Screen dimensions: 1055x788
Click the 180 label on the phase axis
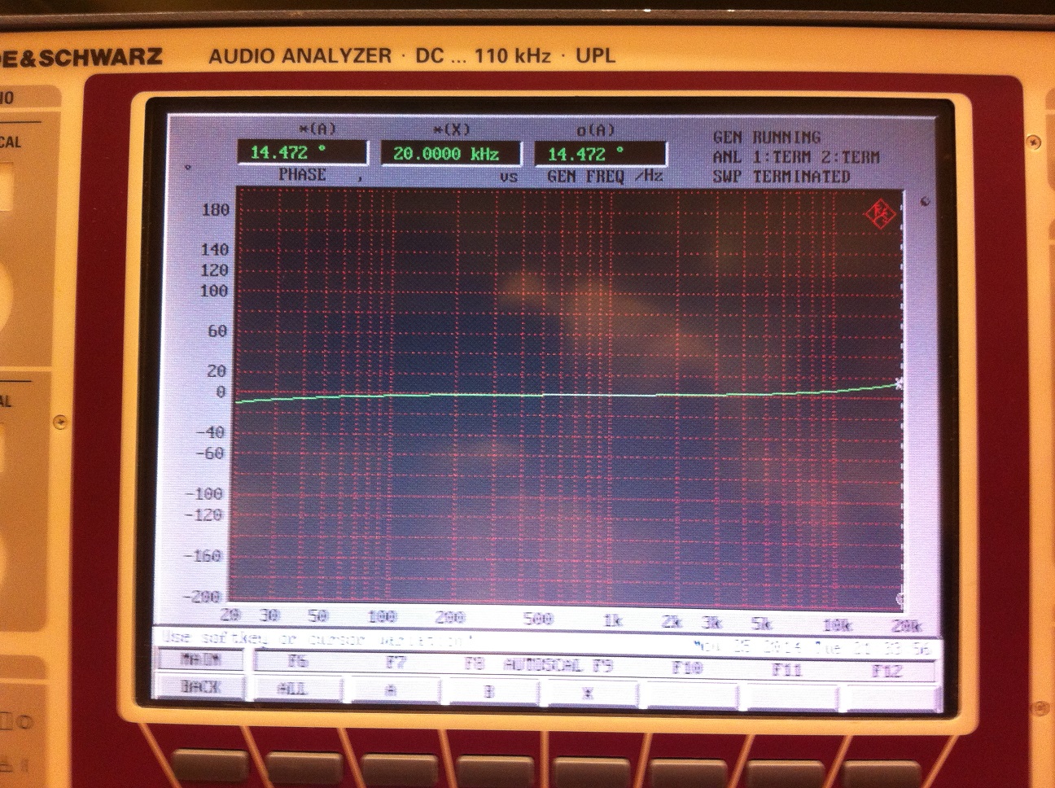pyautogui.click(x=215, y=209)
